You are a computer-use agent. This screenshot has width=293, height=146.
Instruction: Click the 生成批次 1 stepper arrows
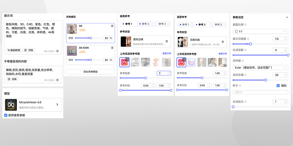[x=285, y=102]
